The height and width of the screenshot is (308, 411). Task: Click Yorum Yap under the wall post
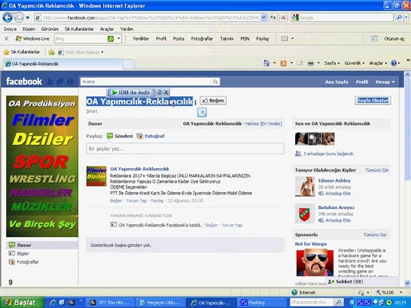click(x=136, y=201)
